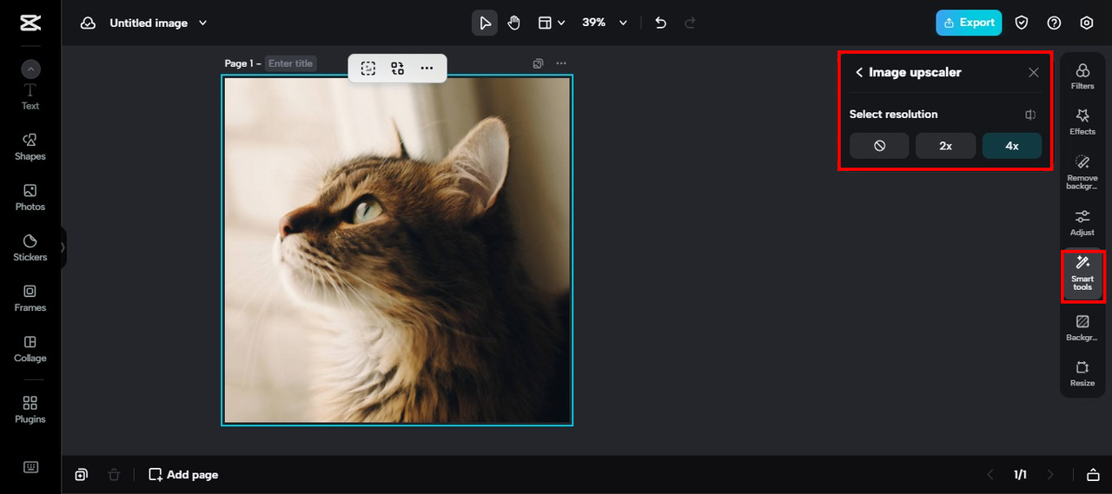Click the delete page trash icon
This screenshot has width=1112, height=494.
(114, 475)
